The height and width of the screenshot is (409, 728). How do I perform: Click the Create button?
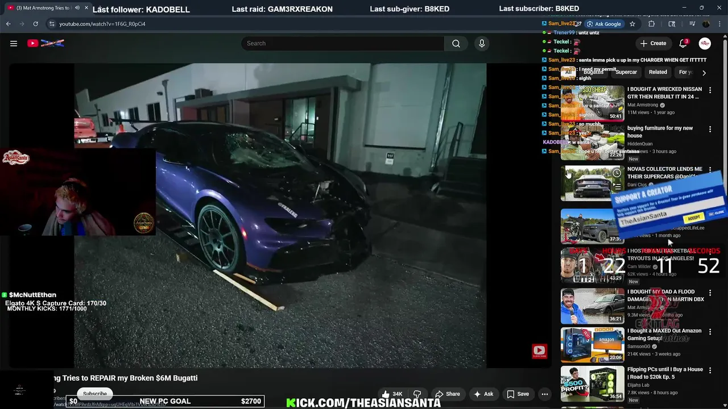653,43
